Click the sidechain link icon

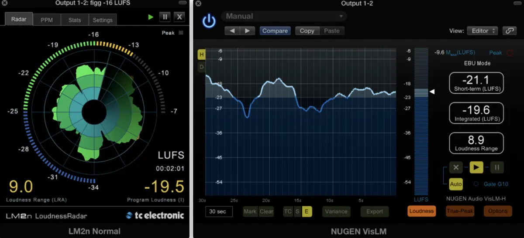(509, 31)
